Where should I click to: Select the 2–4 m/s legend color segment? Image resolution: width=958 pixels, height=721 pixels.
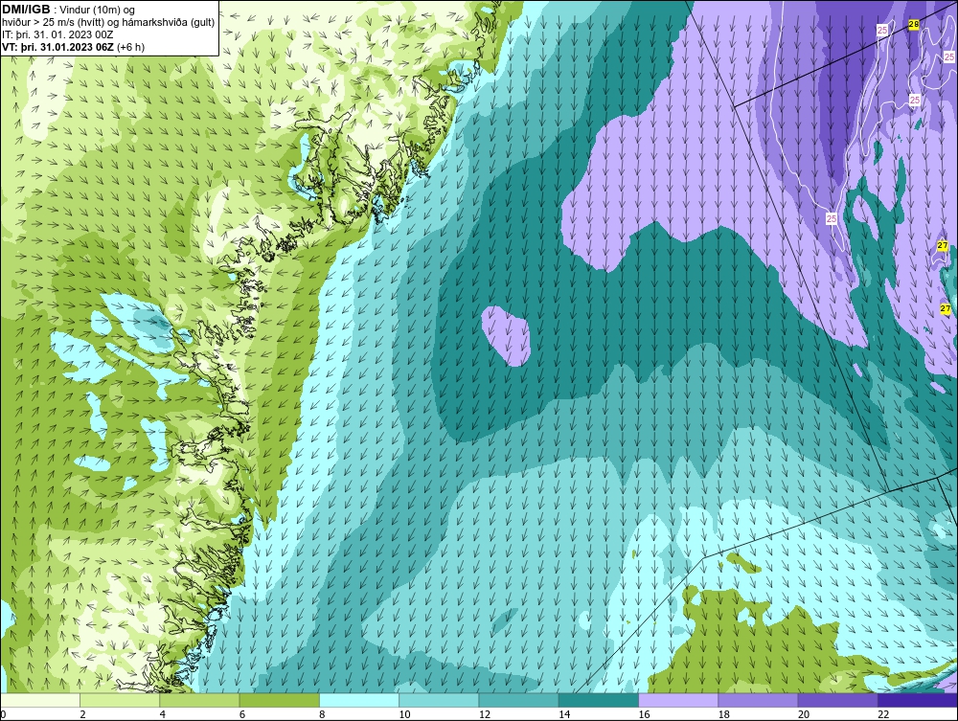pos(120,700)
